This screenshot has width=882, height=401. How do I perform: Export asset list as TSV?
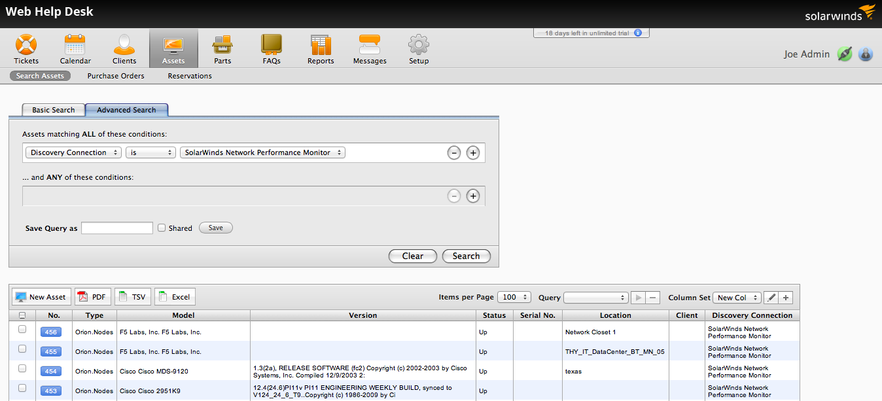click(133, 297)
